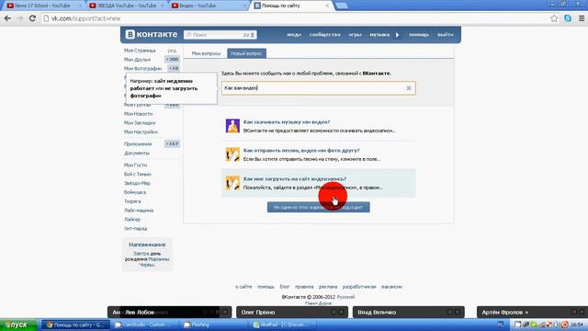
Task: Close the Олег Пряно chat box
Action: [341, 312]
